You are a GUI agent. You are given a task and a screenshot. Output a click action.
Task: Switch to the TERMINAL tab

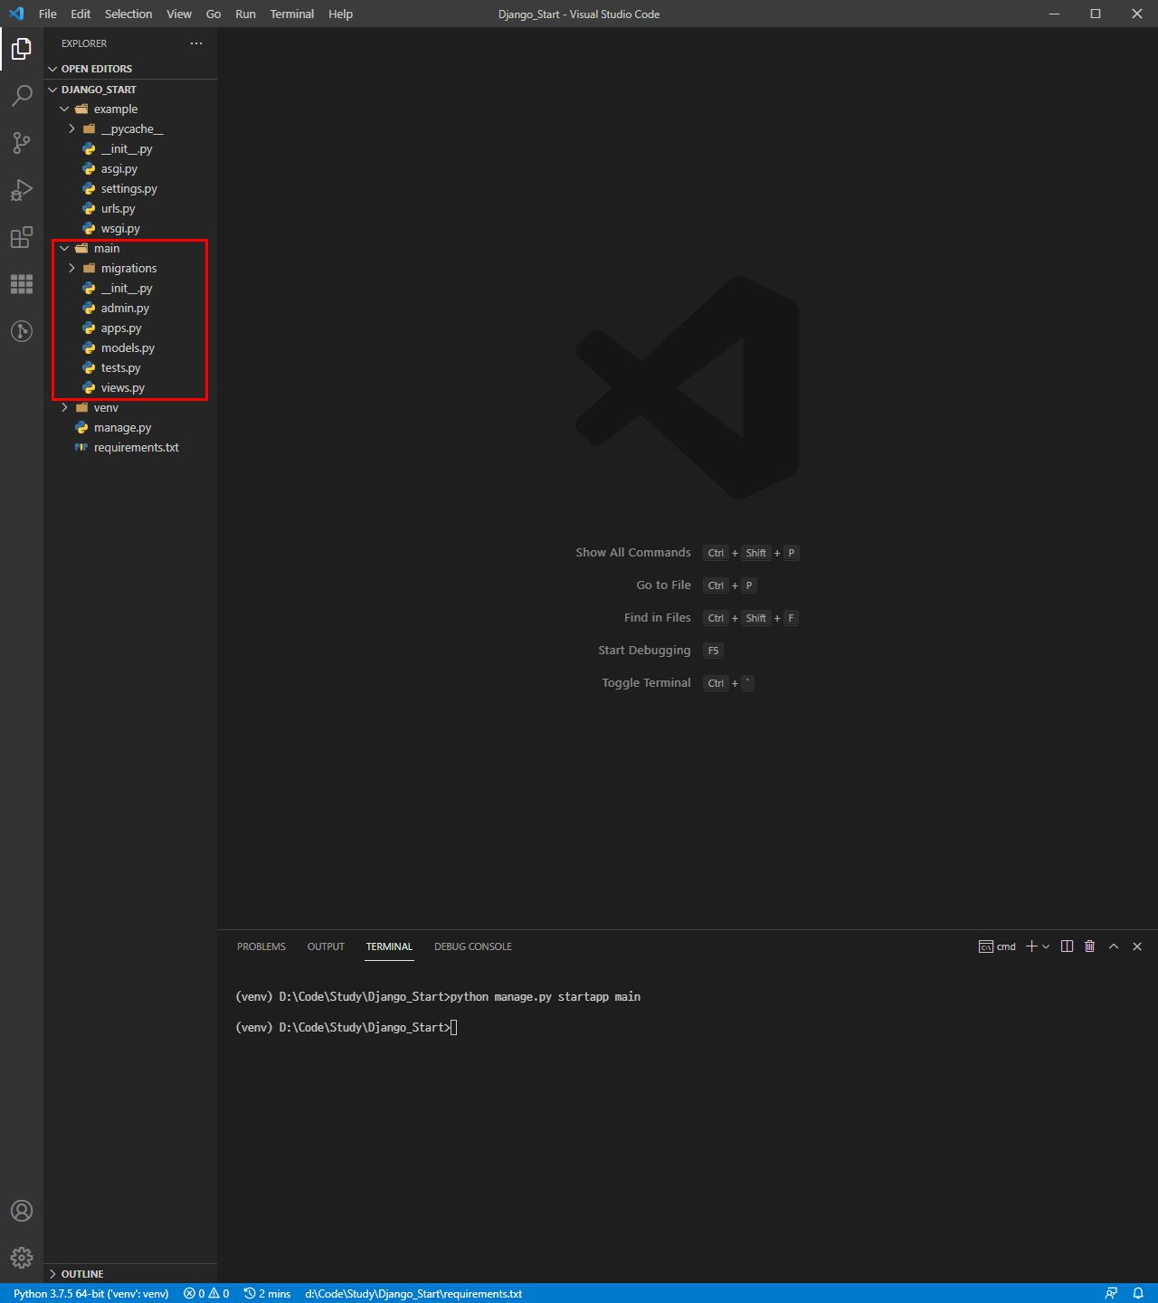[x=389, y=946]
